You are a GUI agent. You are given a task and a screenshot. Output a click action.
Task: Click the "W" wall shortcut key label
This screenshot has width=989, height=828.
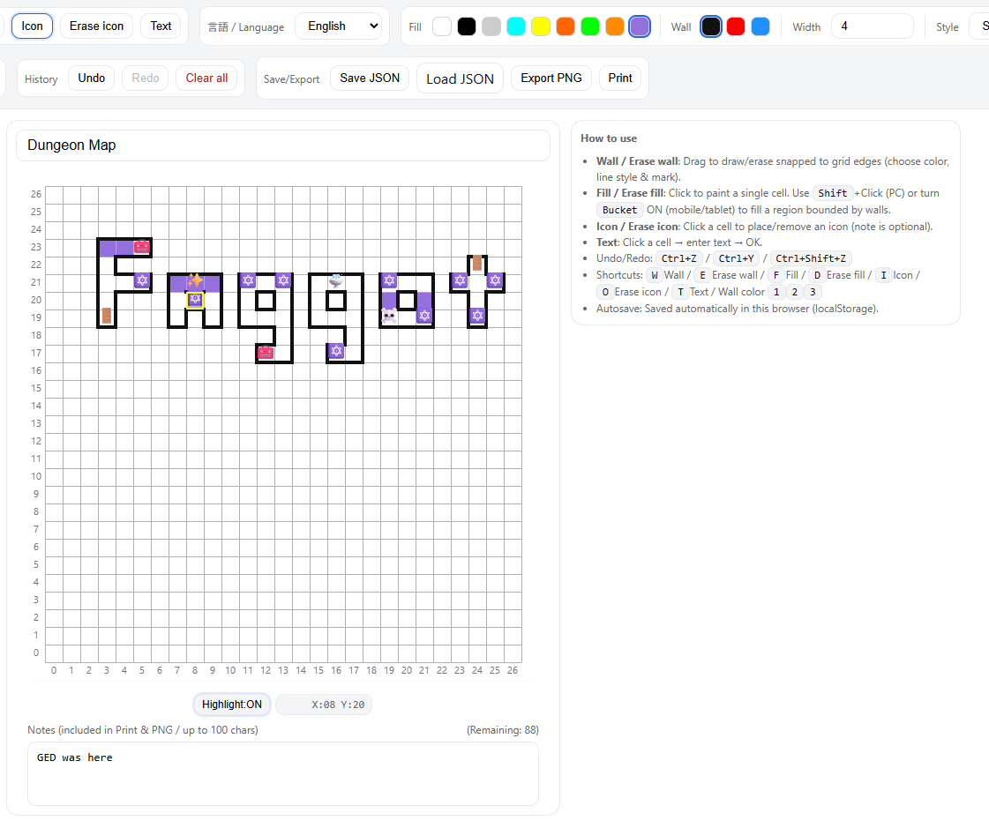tap(654, 275)
